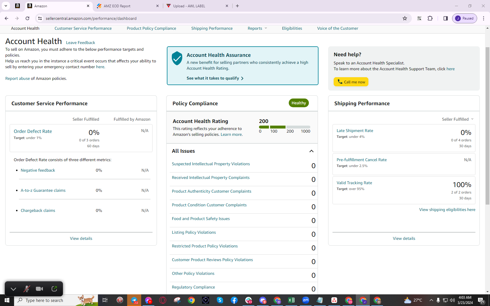Show hidden system tray icons
Image resolution: width=490 pixels, height=306 pixels.
point(431,300)
